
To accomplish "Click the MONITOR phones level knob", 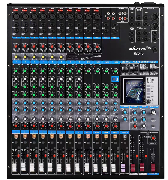I will (153, 112).
